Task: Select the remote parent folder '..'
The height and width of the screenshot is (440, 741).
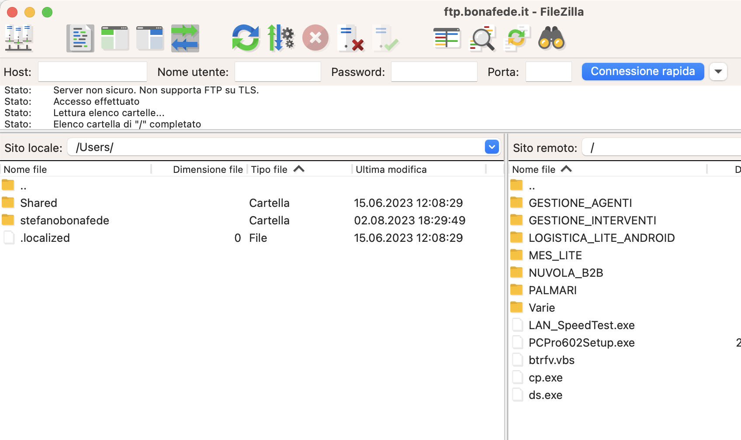Action: (625, 186)
